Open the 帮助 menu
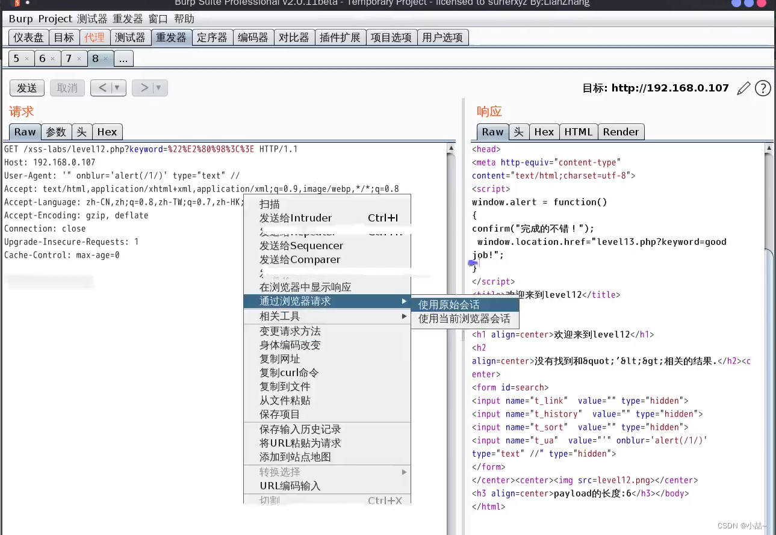776x535 pixels. tap(184, 19)
